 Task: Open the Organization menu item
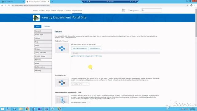pos(77,10)
